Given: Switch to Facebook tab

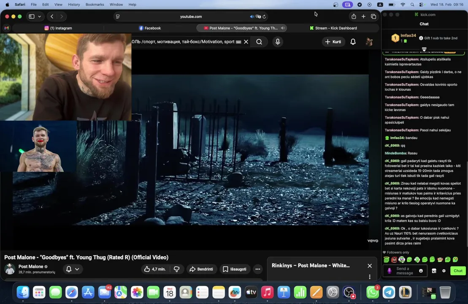Looking at the screenshot, I should tap(150, 28).
